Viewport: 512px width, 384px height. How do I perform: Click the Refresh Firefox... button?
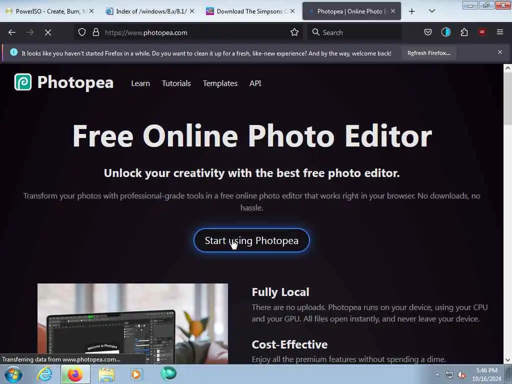click(428, 53)
